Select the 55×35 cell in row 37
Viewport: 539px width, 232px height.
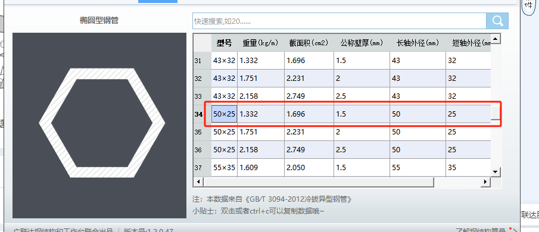pos(224,168)
